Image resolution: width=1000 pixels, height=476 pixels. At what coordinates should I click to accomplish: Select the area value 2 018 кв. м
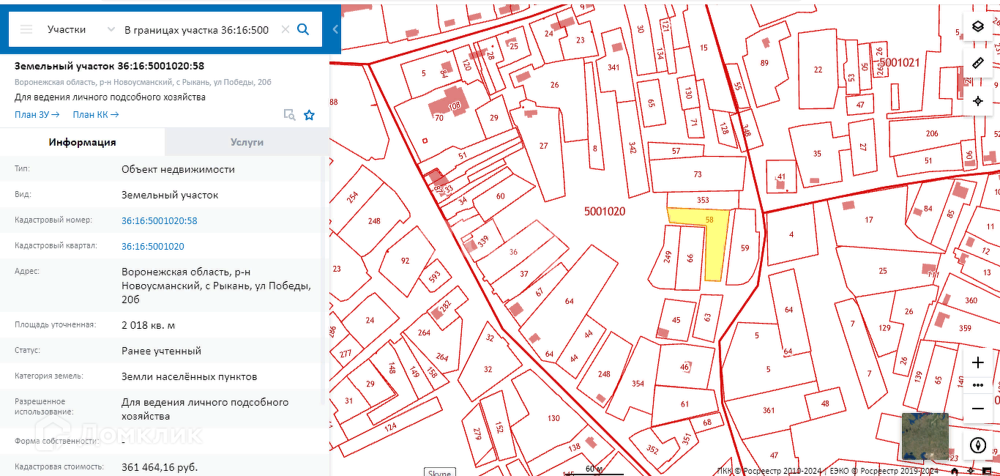tap(148, 325)
